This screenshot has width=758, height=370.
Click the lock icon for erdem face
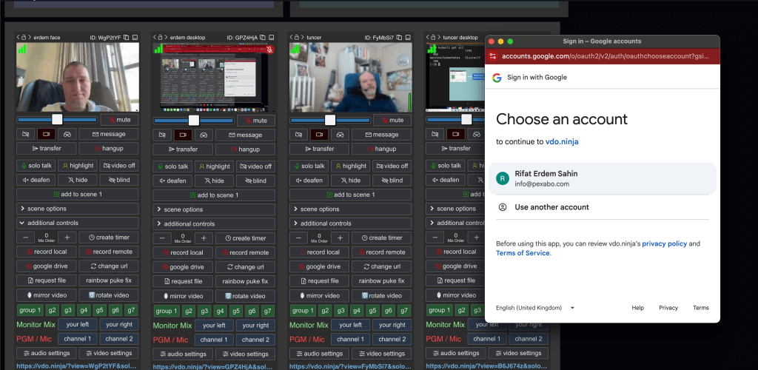(24, 37)
